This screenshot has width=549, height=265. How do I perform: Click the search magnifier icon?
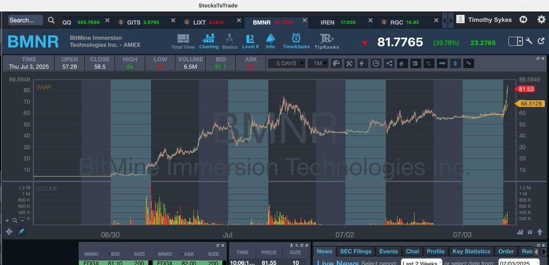click(52, 20)
